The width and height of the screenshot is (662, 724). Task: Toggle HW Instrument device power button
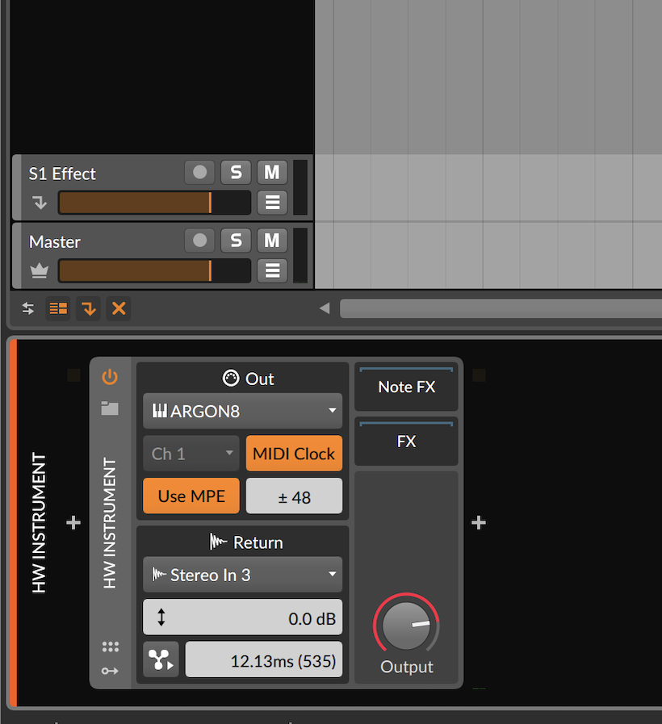(x=110, y=377)
